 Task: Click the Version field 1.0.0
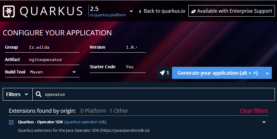pyautogui.click(x=132, y=47)
